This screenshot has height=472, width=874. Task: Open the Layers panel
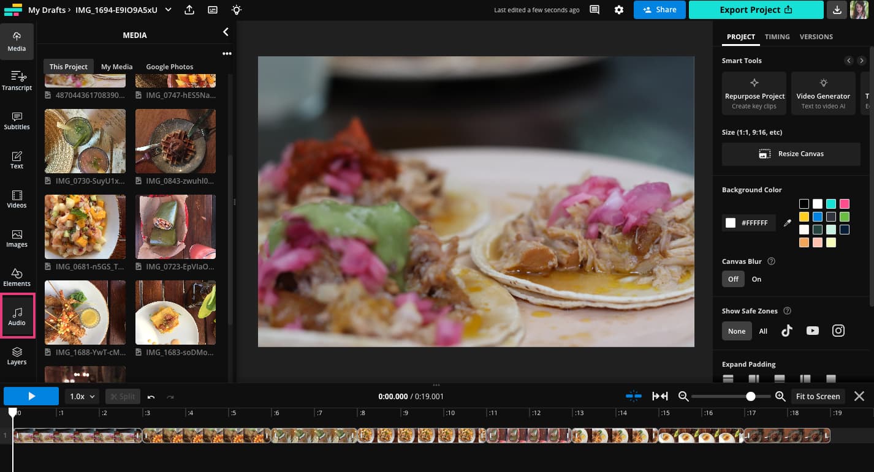(17, 355)
